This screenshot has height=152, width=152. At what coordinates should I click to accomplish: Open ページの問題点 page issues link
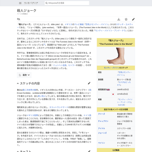click(x=22, y=14)
